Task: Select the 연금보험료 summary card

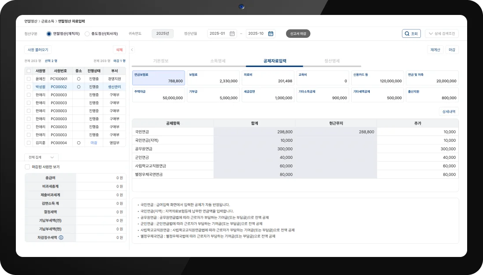Action: (x=158, y=78)
